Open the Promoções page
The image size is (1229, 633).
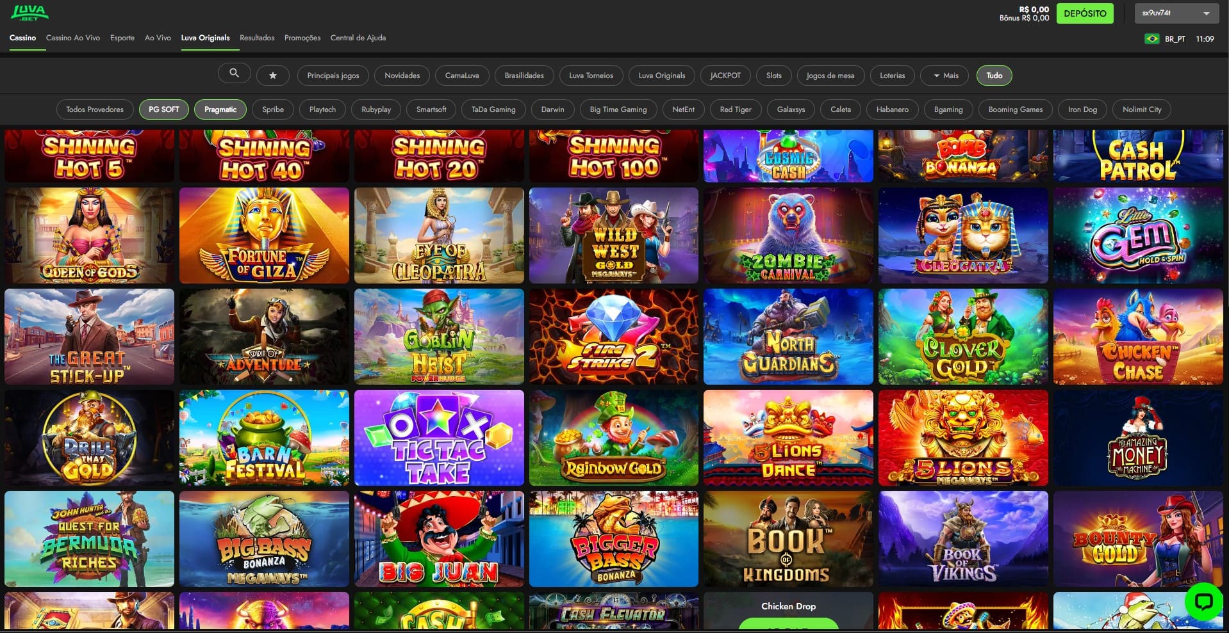[x=302, y=38]
